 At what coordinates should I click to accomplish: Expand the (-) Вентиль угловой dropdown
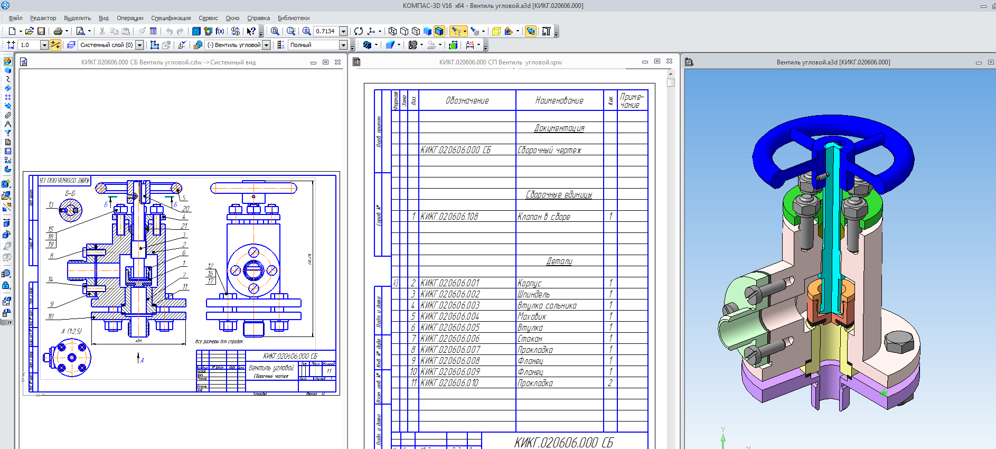tap(267, 45)
